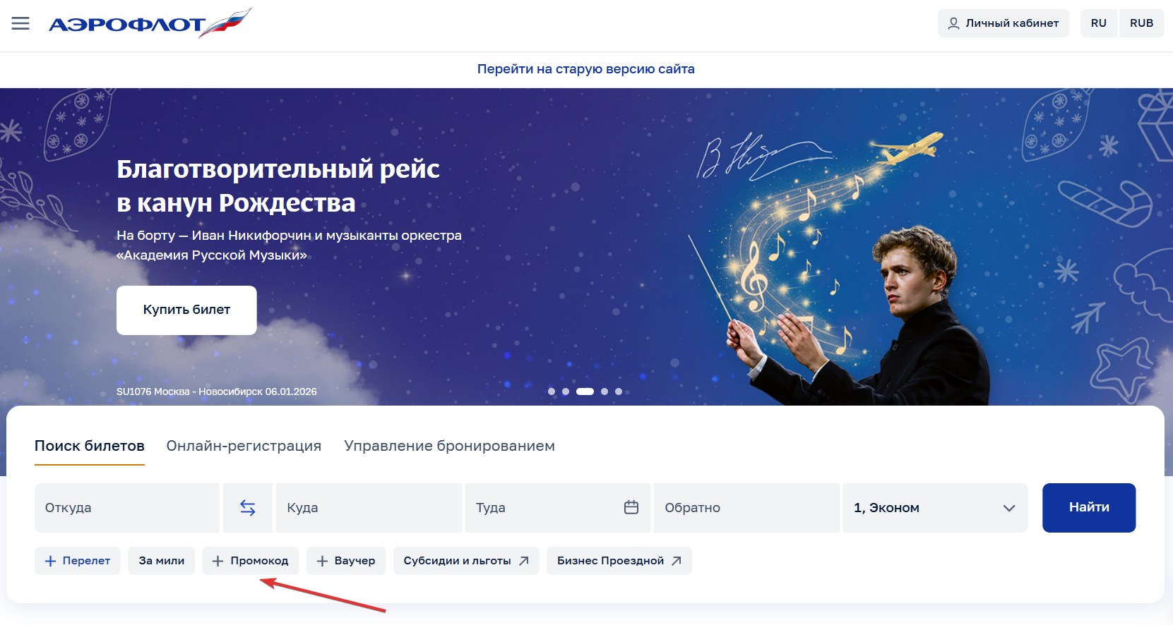
Task: Open calendar icon in Туда field
Action: coord(631,507)
